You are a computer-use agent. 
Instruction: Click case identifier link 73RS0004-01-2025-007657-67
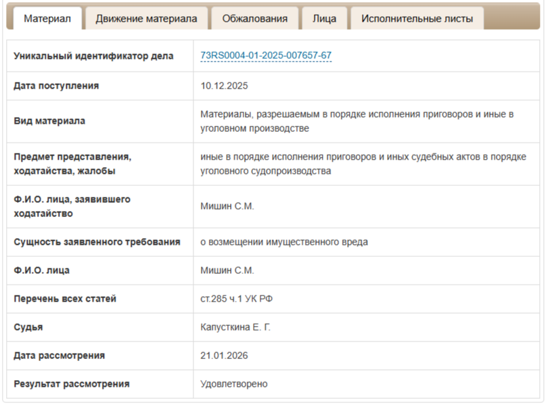(x=266, y=55)
